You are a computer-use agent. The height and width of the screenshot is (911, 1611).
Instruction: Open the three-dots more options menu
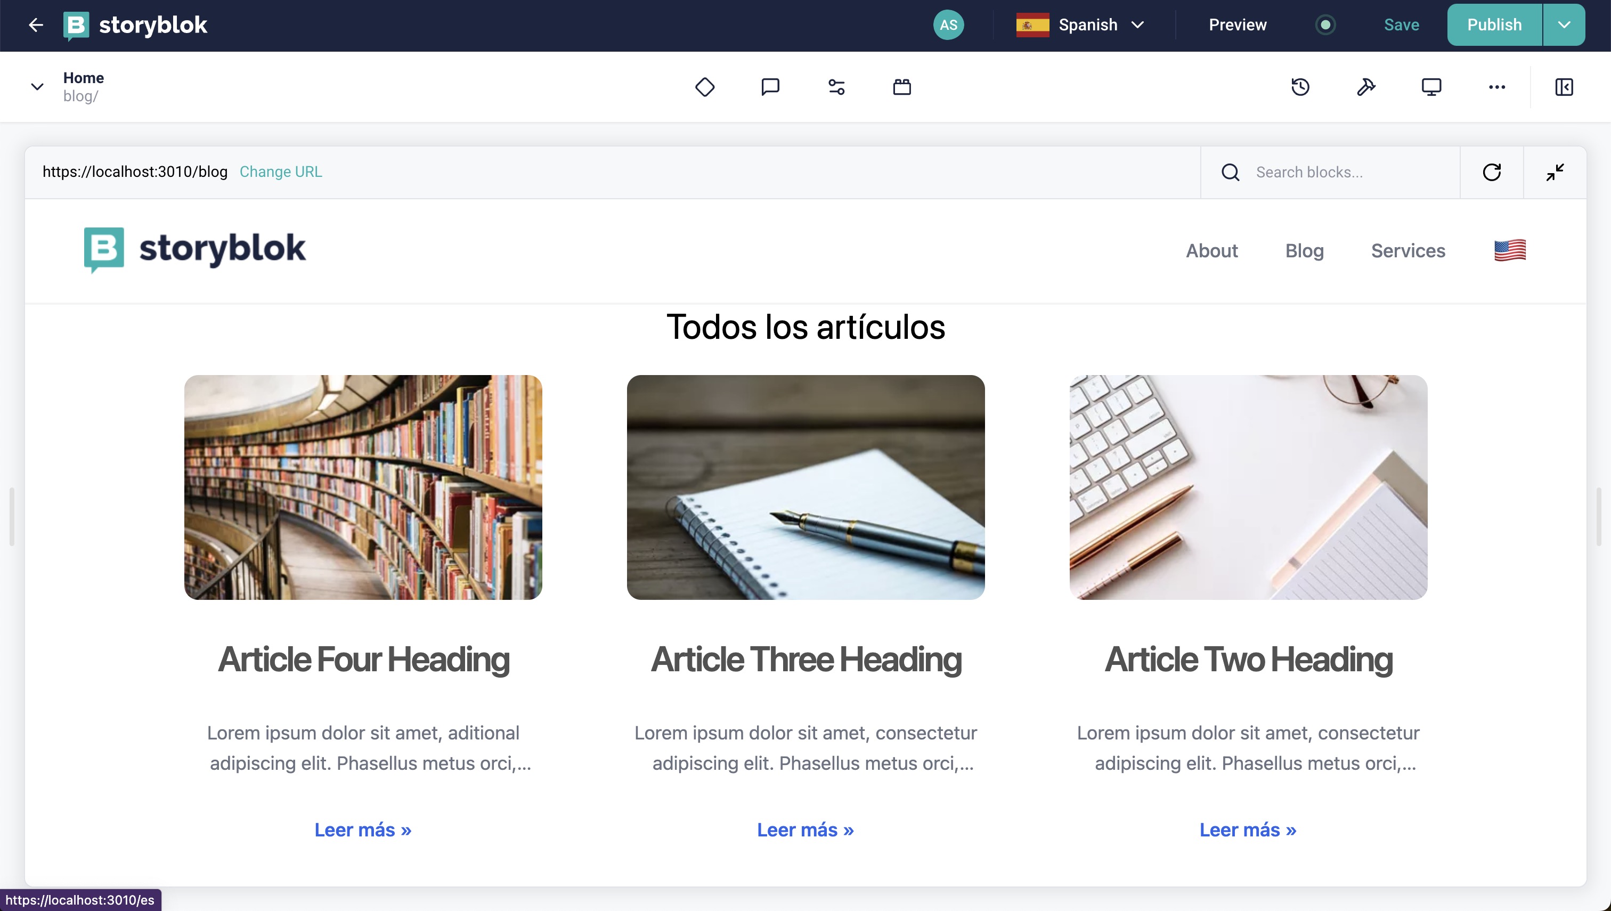1496,87
